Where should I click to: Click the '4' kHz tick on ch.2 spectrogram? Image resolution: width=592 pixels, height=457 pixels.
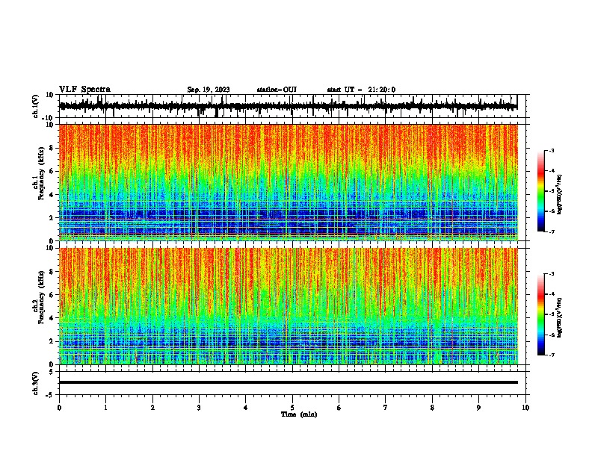(x=52, y=318)
